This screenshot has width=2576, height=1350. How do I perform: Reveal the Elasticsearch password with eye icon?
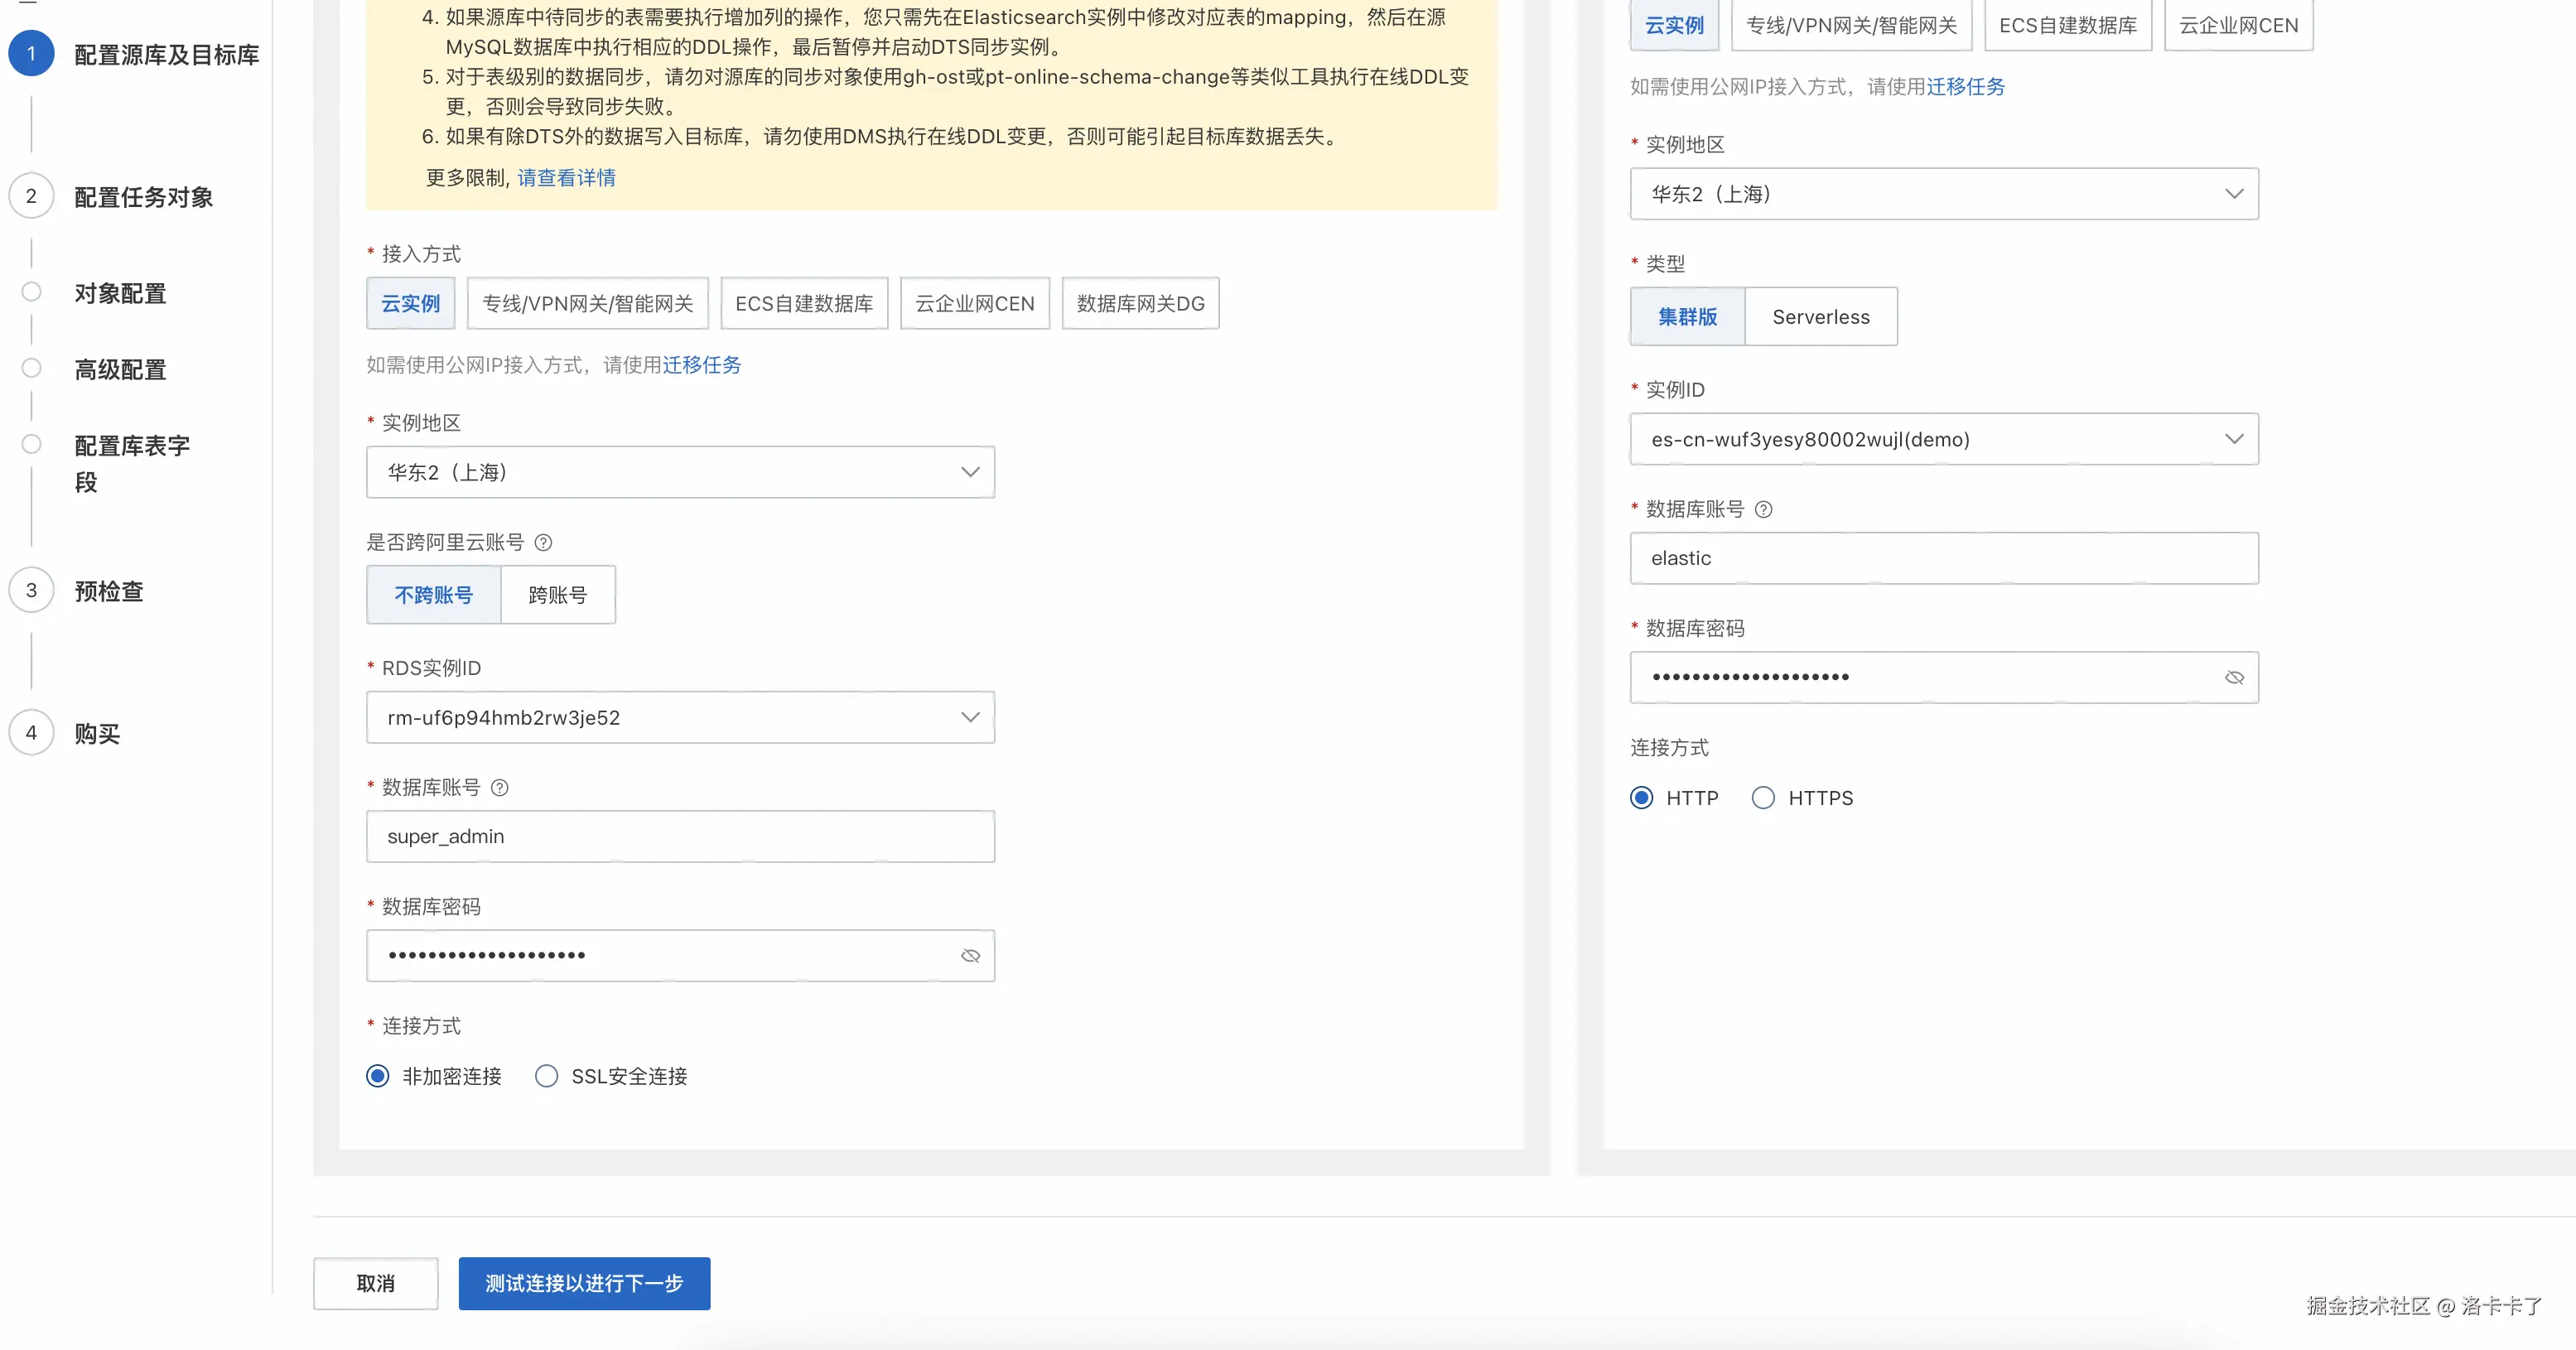tap(2234, 678)
